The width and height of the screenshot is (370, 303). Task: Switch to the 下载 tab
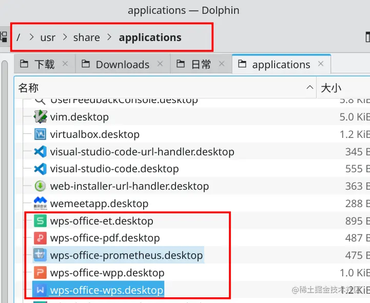[44, 65]
